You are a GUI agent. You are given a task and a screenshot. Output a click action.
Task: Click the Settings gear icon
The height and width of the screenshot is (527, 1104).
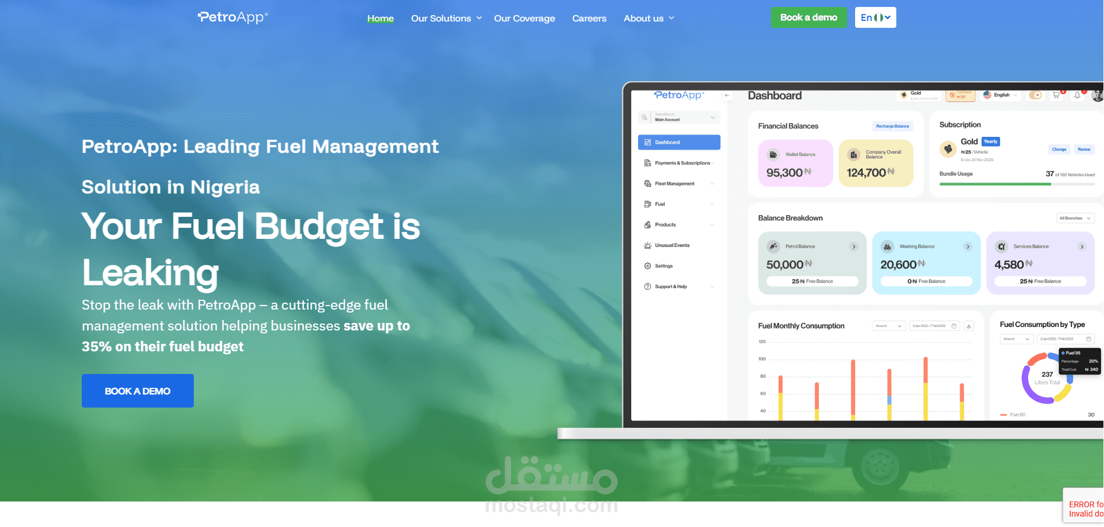[x=647, y=266]
